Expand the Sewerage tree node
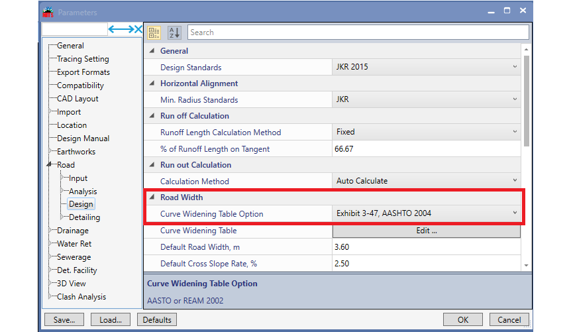This screenshot has width=571, height=332. [50, 256]
